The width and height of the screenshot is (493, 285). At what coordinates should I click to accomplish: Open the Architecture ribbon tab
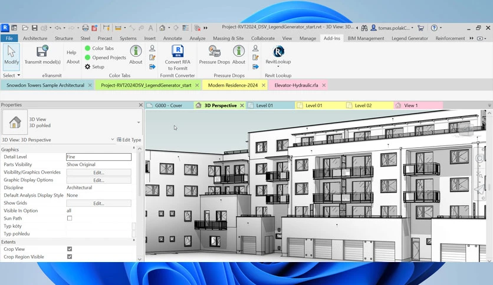[x=35, y=38]
